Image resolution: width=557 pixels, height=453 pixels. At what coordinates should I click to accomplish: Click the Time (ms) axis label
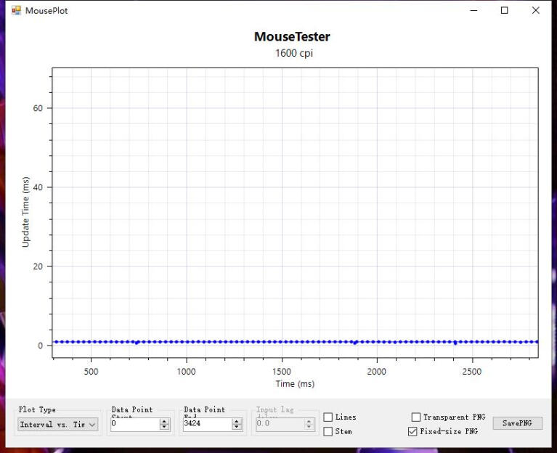[x=295, y=384]
